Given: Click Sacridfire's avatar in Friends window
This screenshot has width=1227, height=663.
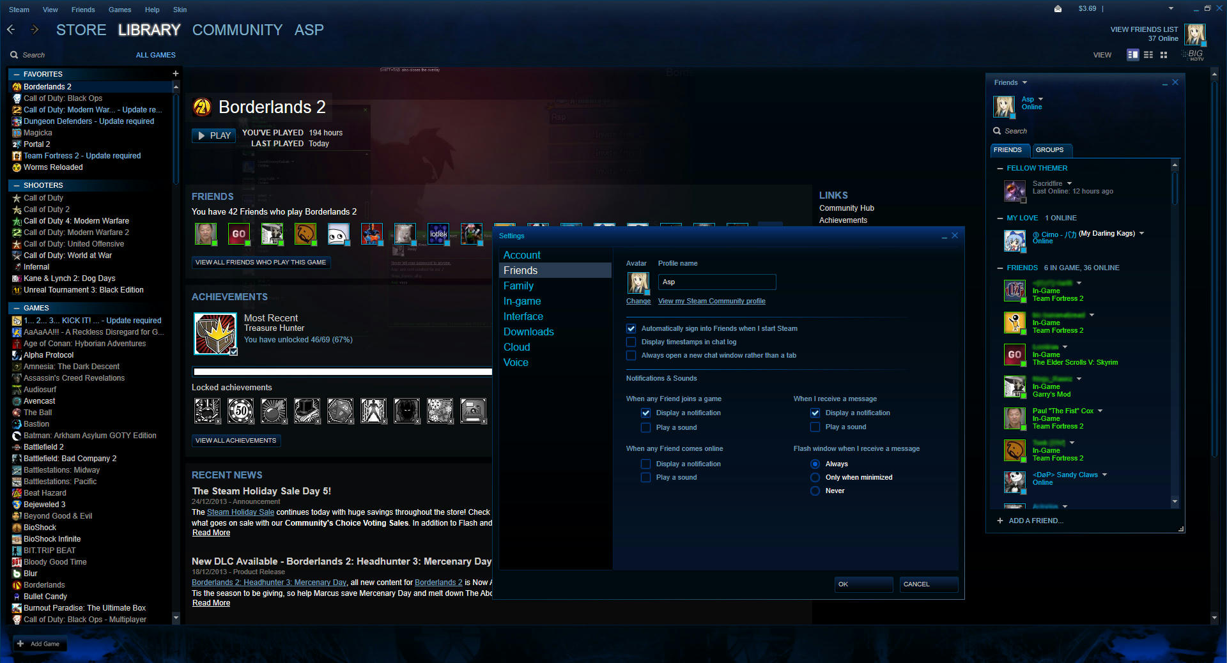Looking at the screenshot, I should click(x=1014, y=191).
